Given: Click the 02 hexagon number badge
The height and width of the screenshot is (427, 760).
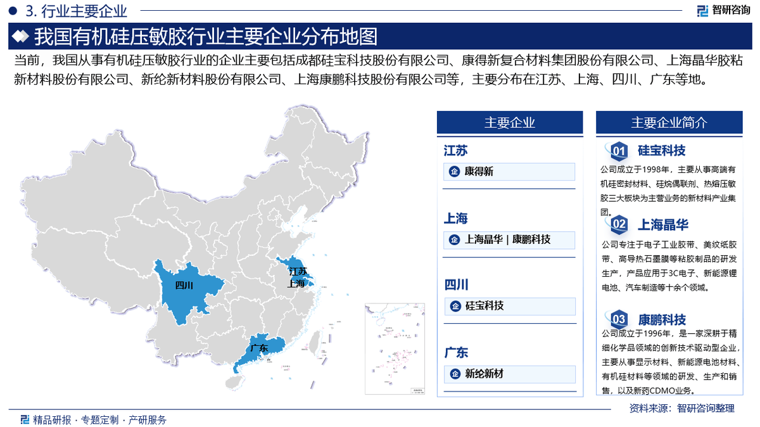Looking at the screenshot, I should point(618,224).
